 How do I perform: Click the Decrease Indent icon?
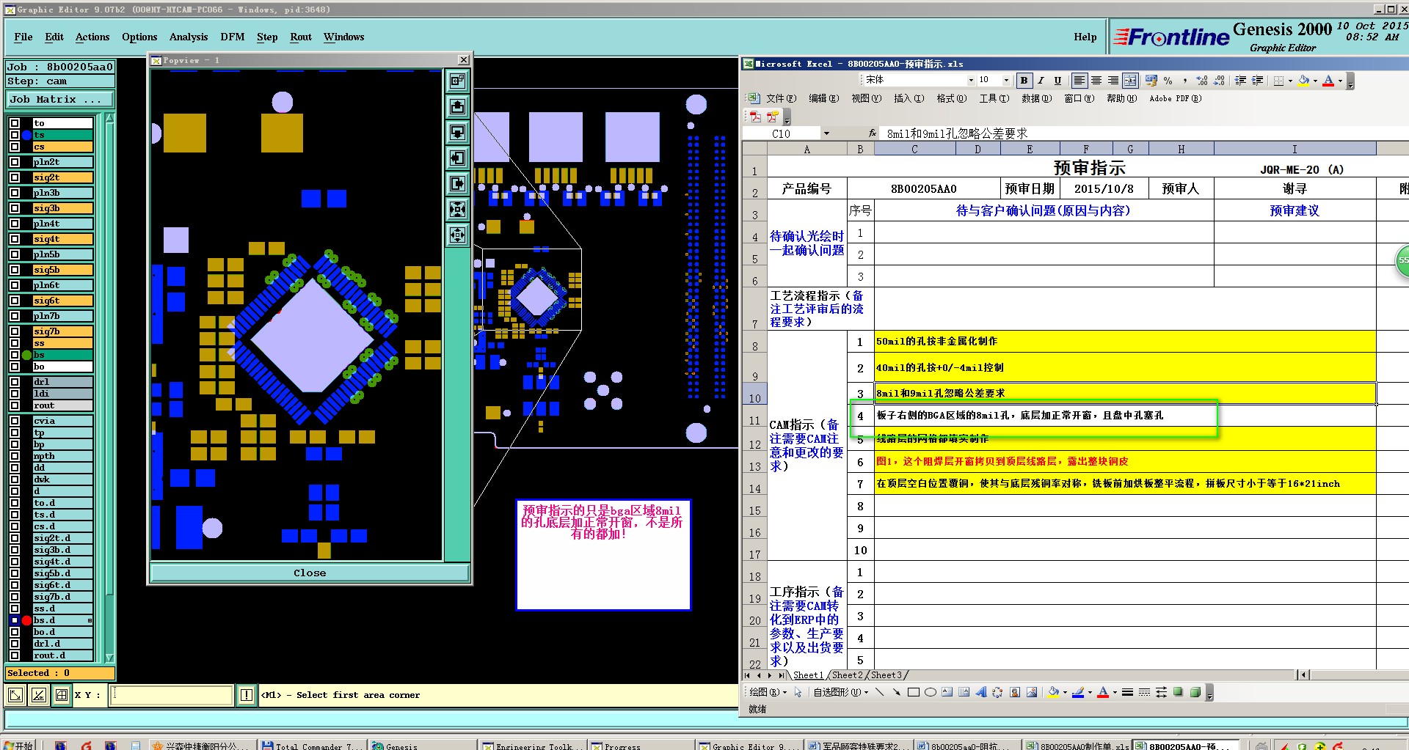coord(1240,81)
